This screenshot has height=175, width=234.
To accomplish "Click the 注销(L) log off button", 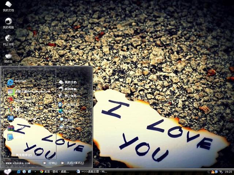I will (x=50, y=163).
